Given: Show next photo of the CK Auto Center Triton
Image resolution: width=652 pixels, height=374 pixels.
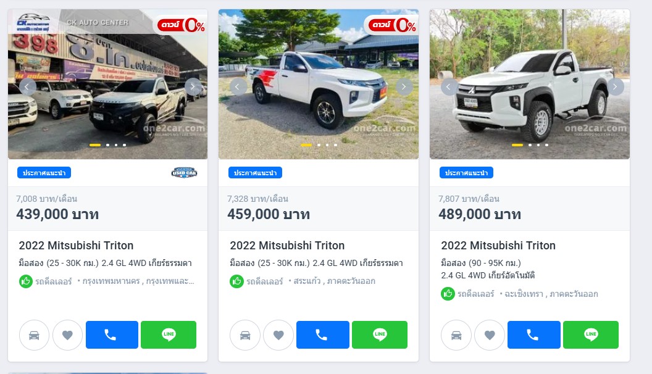Looking at the screenshot, I should click(x=193, y=87).
